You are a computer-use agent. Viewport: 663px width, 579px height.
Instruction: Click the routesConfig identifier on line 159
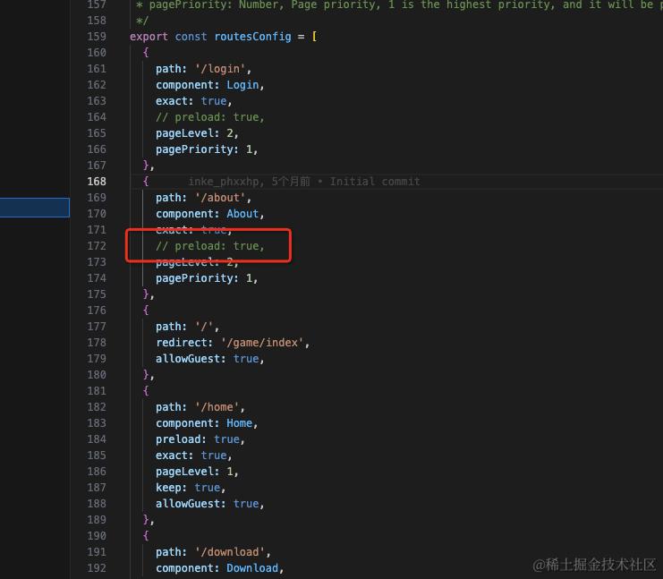coord(252,37)
